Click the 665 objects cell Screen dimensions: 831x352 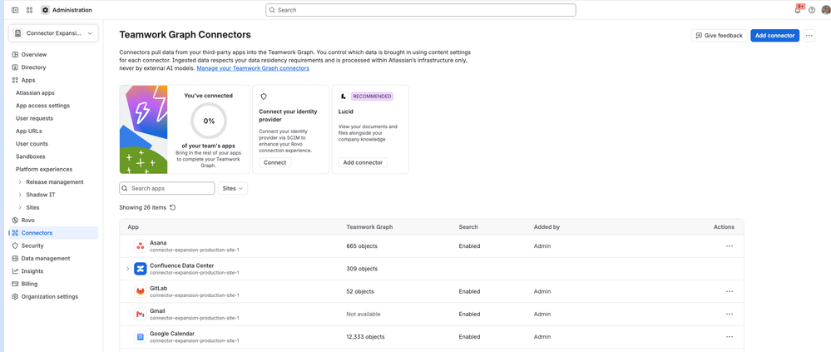[x=362, y=246]
